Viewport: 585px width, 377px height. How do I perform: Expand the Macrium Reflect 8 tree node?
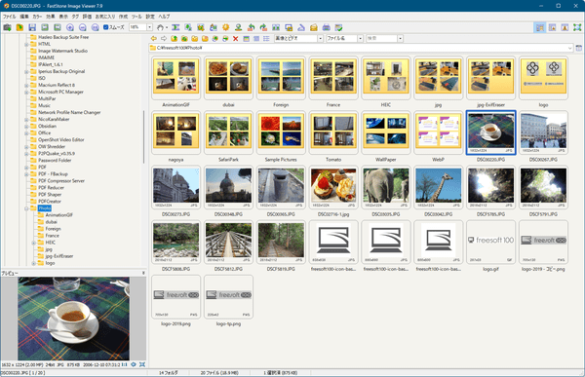(x=26, y=85)
